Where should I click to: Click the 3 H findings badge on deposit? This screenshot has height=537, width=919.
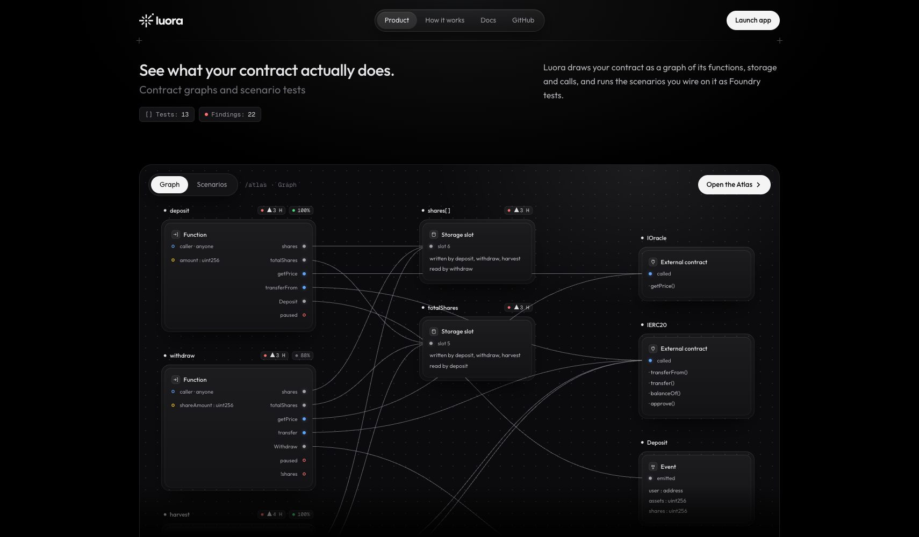pyautogui.click(x=271, y=211)
